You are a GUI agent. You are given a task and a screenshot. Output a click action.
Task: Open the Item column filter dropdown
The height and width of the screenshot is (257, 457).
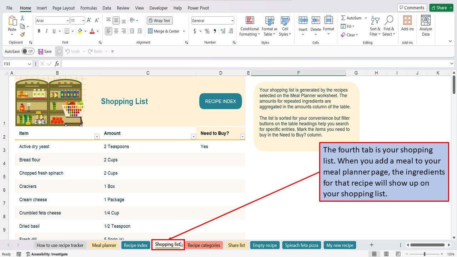click(96, 136)
